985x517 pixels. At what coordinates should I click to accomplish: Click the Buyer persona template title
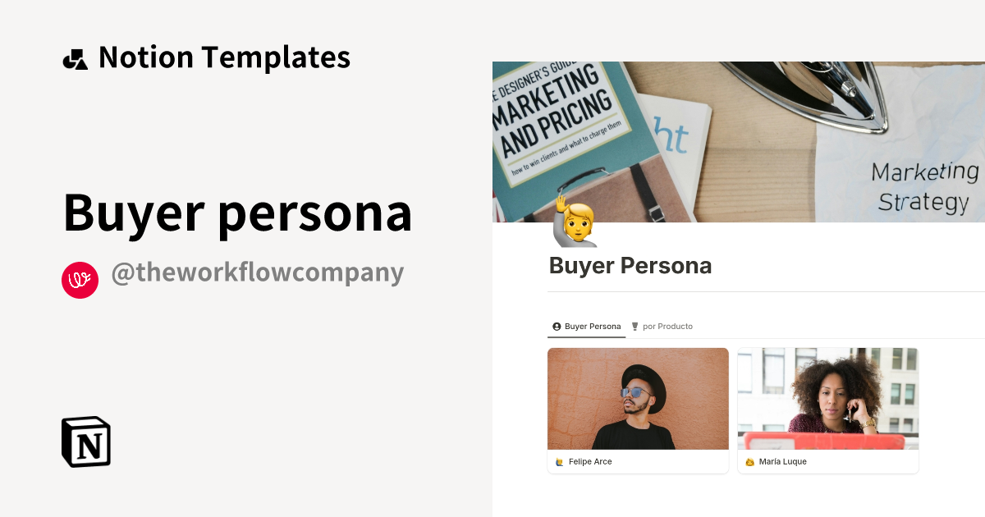pos(238,212)
